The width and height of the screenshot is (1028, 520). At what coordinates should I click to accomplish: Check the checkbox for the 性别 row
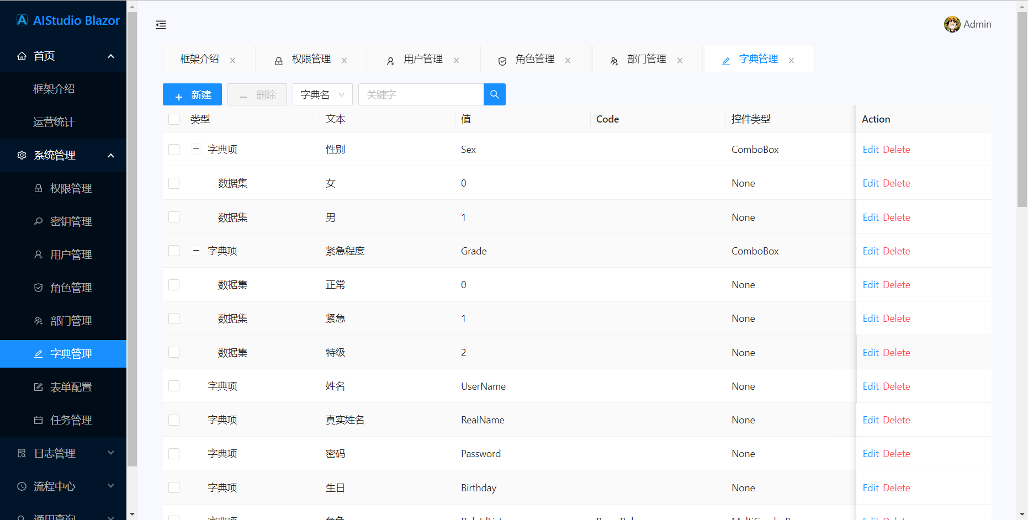point(174,150)
